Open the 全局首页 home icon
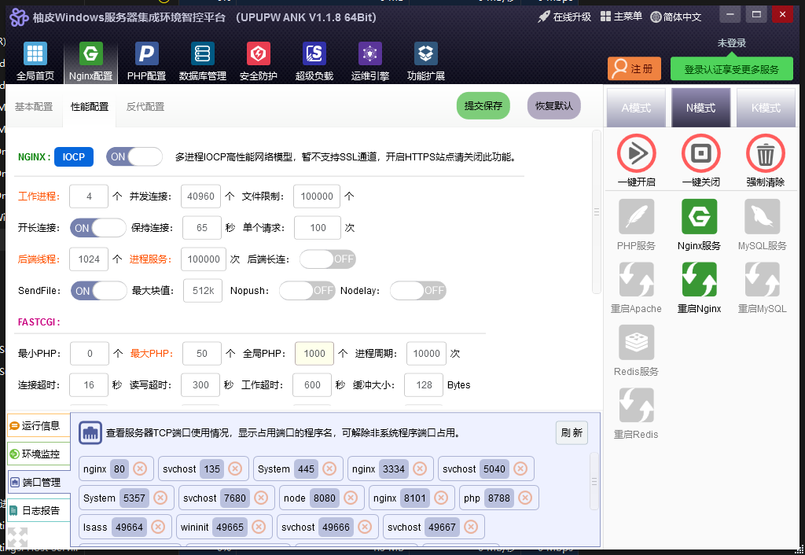The height and width of the screenshot is (555, 805). click(35, 54)
